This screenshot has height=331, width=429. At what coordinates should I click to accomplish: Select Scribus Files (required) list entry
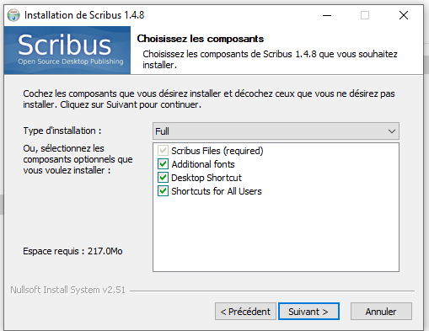(x=217, y=151)
